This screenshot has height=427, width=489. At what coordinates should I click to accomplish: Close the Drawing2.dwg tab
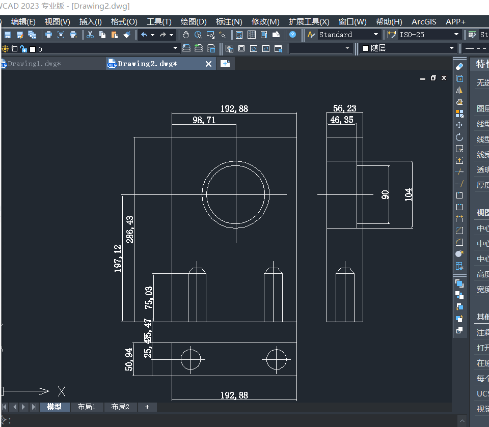[208, 64]
